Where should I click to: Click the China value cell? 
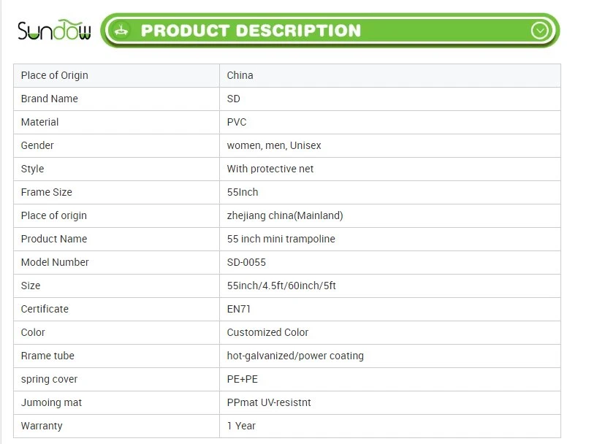pyautogui.click(x=389, y=75)
